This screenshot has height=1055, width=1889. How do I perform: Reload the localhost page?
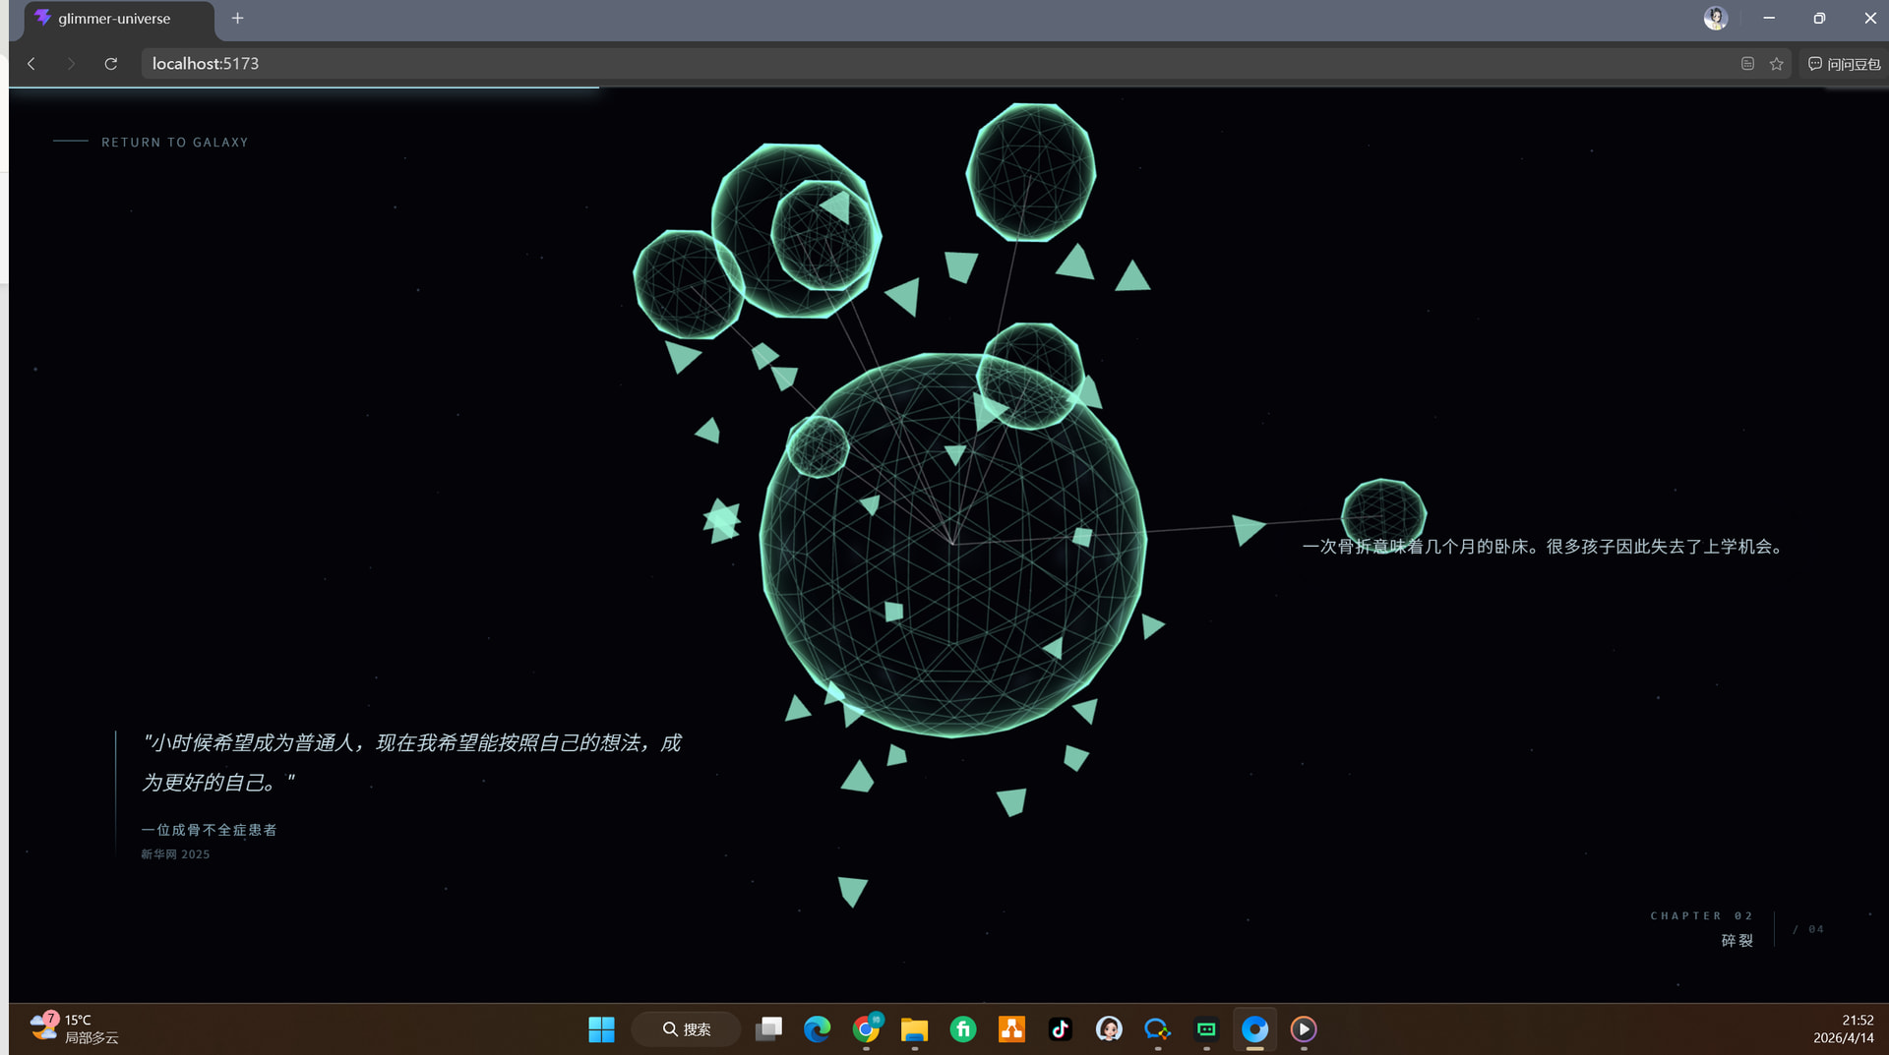[111, 64]
